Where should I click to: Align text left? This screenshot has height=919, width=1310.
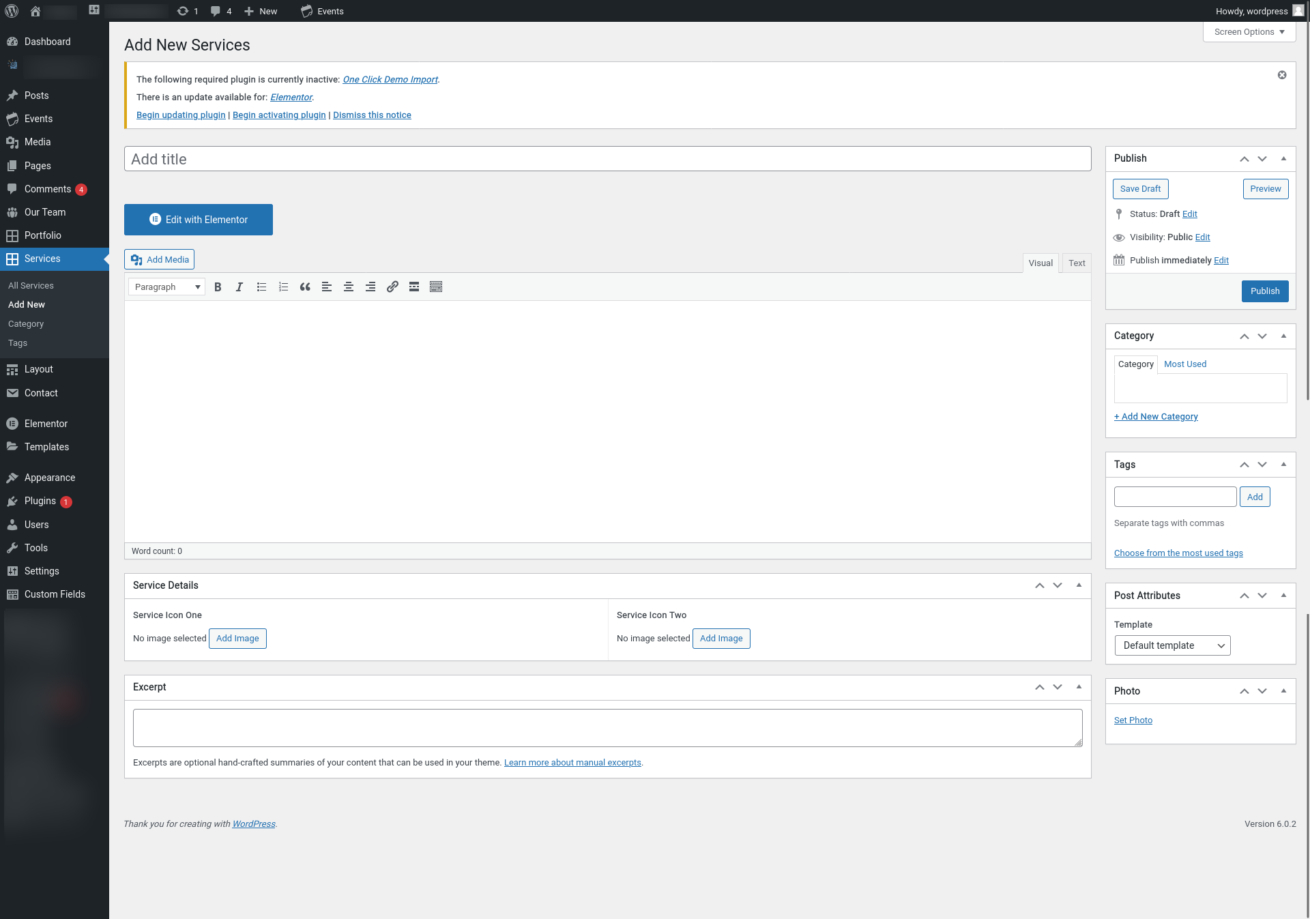pyautogui.click(x=327, y=287)
